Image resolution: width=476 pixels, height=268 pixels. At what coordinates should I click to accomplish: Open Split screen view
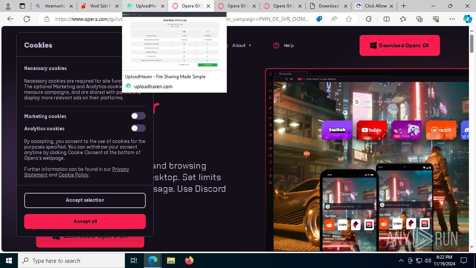tap(386, 19)
